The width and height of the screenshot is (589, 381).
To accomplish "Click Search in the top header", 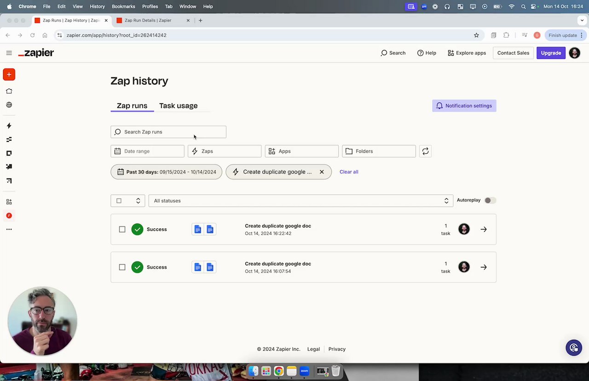I will [393, 53].
